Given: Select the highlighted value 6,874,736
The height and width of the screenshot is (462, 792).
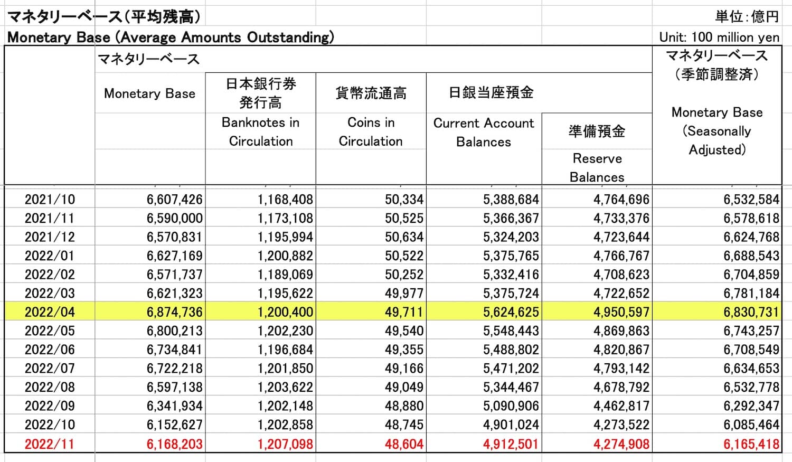Looking at the screenshot, I should 174,312.
